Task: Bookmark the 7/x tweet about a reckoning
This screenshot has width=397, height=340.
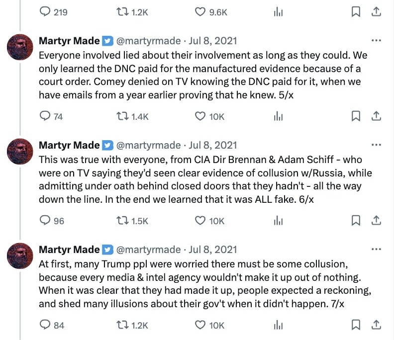Action: [x=356, y=325]
